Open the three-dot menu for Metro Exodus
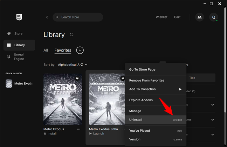 click(x=78, y=129)
